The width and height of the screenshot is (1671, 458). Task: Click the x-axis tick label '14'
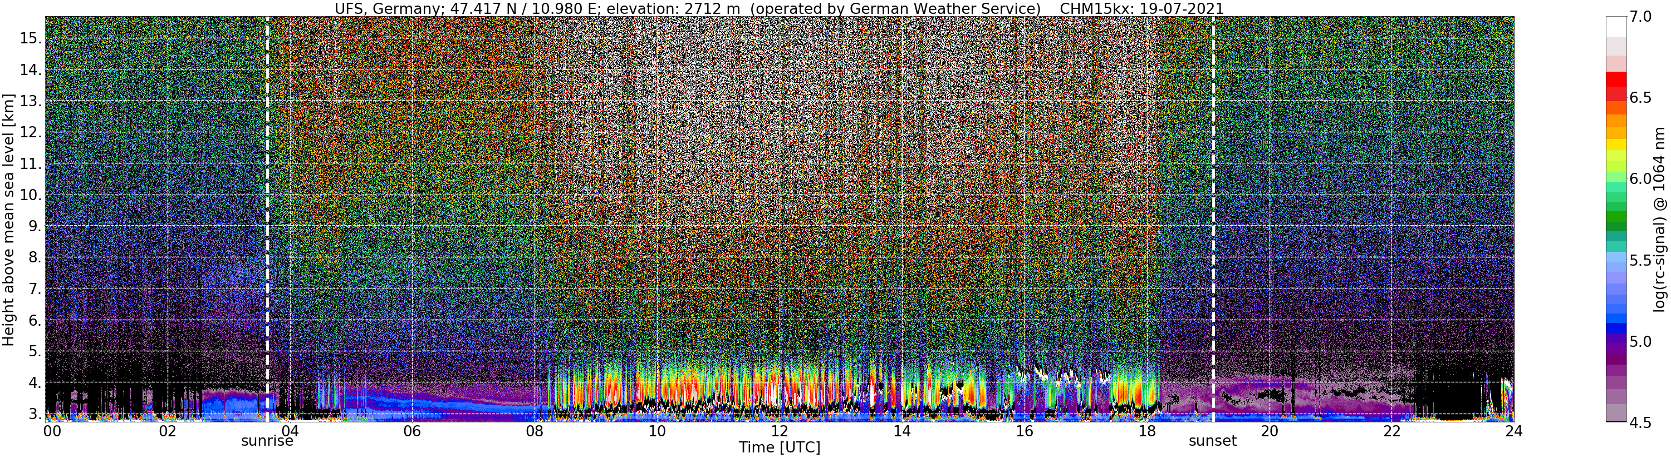[x=901, y=431]
